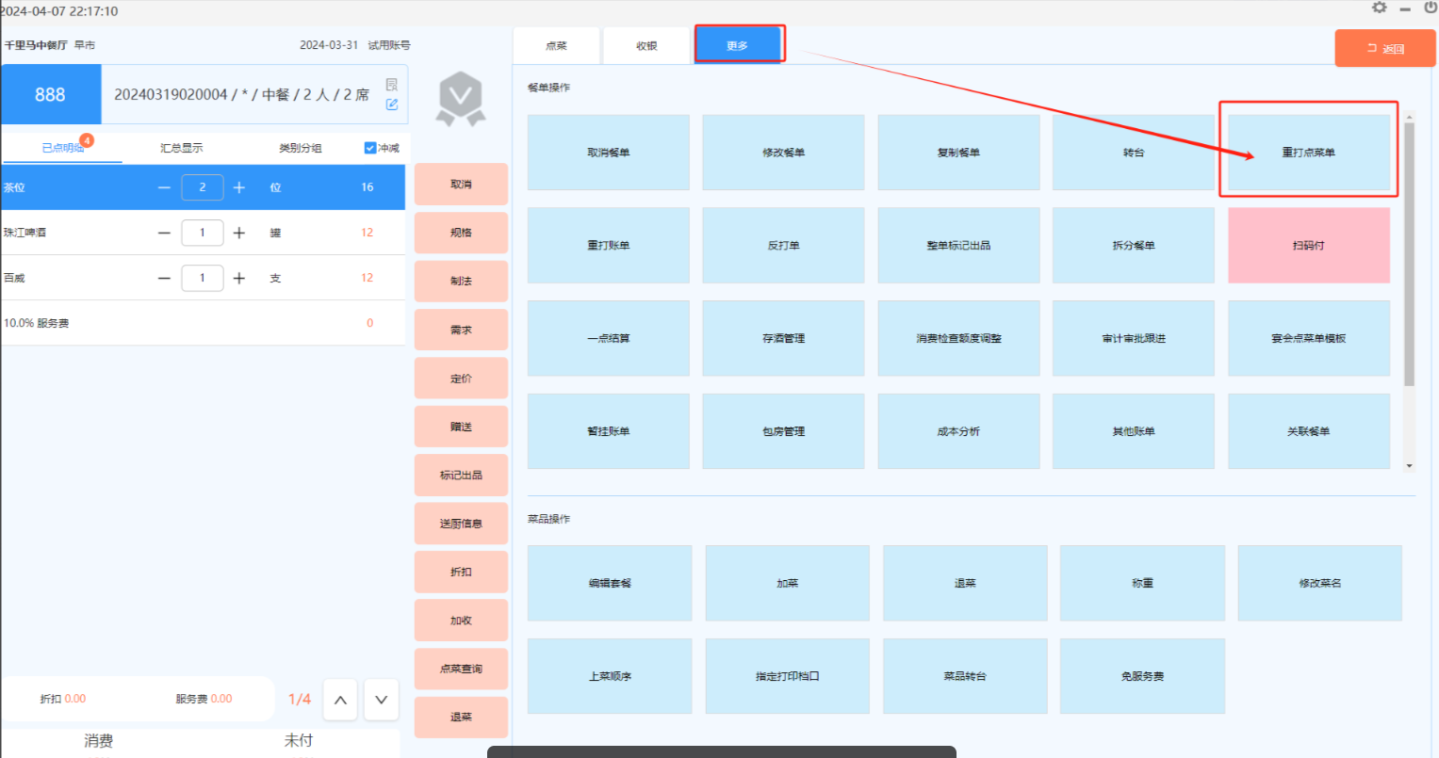Screen dimensions: 1439x758
Task: Decrease 珠江啤酒 quantity with minus icon
Action: [164, 233]
